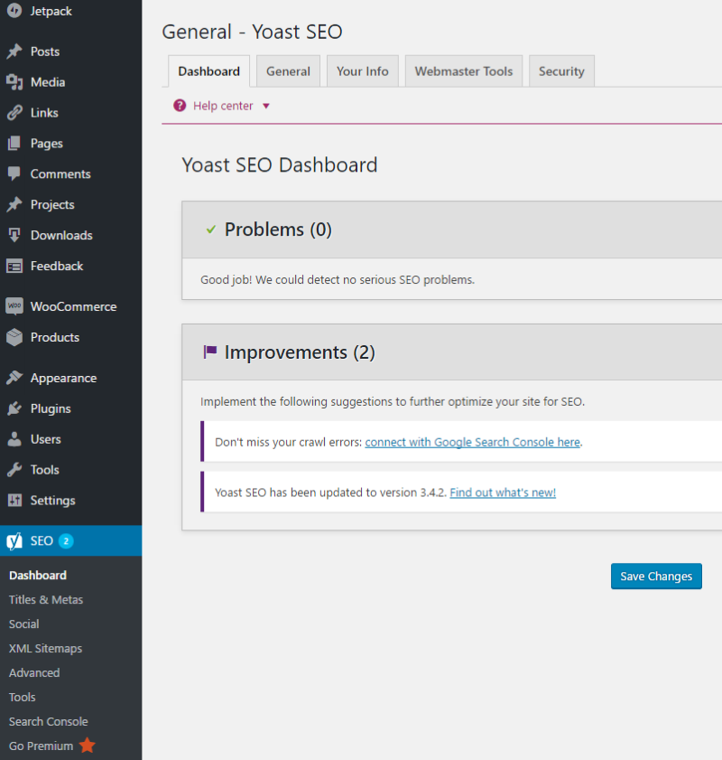Image resolution: width=722 pixels, height=760 pixels.
Task: Follow the connect with Google Search Console link
Action: (472, 442)
